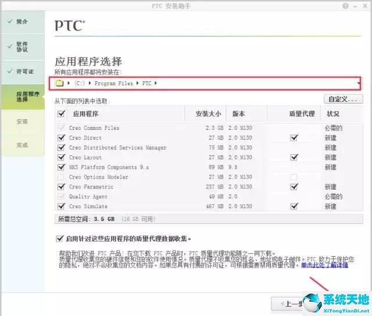Image resolution: width=372 pixels, height=316 pixels.
Task: Uncheck the Creo Parametric application checkbox
Action: pyautogui.click(x=61, y=187)
